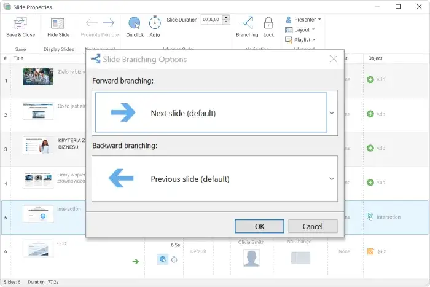Select slide 1 thumbnail
The width and height of the screenshot is (430, 287).
[38, 77]
